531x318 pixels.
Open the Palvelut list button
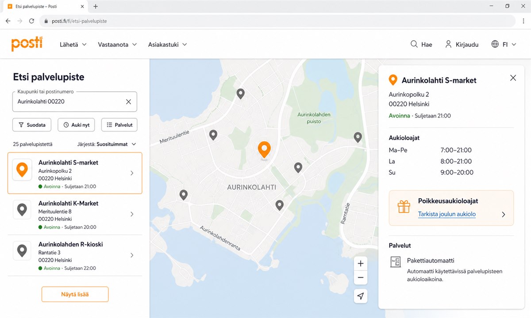point(119,125)
